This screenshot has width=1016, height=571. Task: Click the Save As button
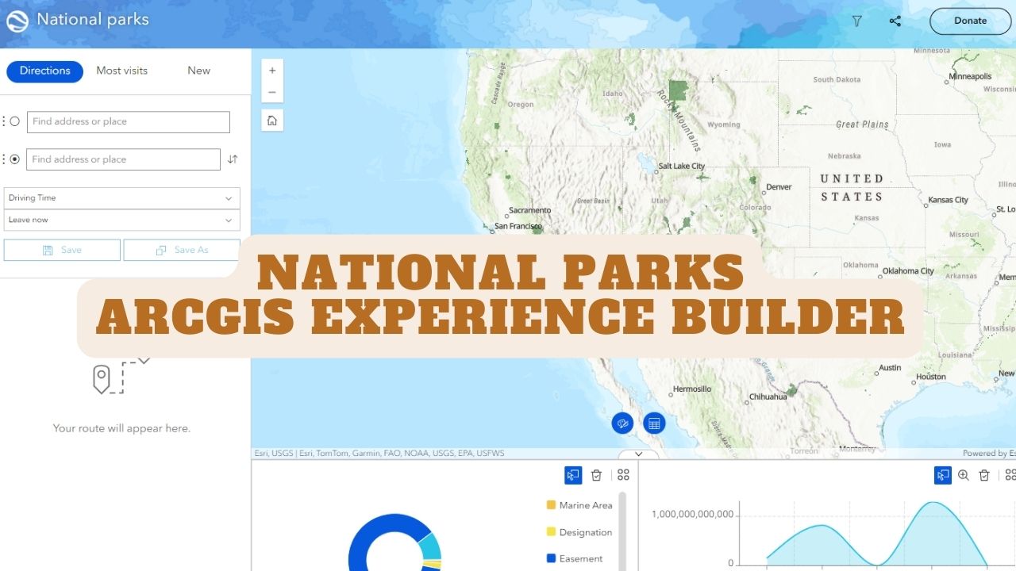(x=181, y=249)
